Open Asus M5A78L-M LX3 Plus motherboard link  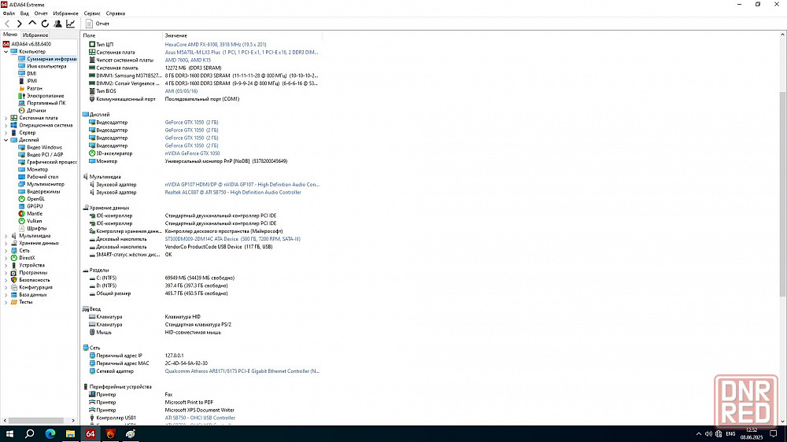pyautogui.click(x=242, y=52)
